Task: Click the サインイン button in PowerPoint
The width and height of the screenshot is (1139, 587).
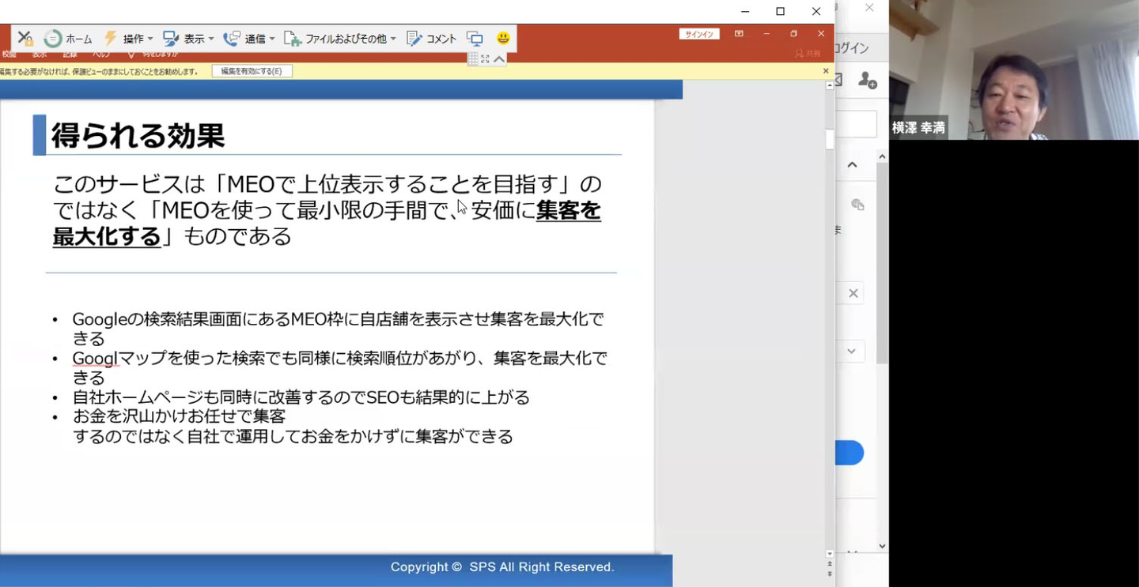Action: point(699,34)
